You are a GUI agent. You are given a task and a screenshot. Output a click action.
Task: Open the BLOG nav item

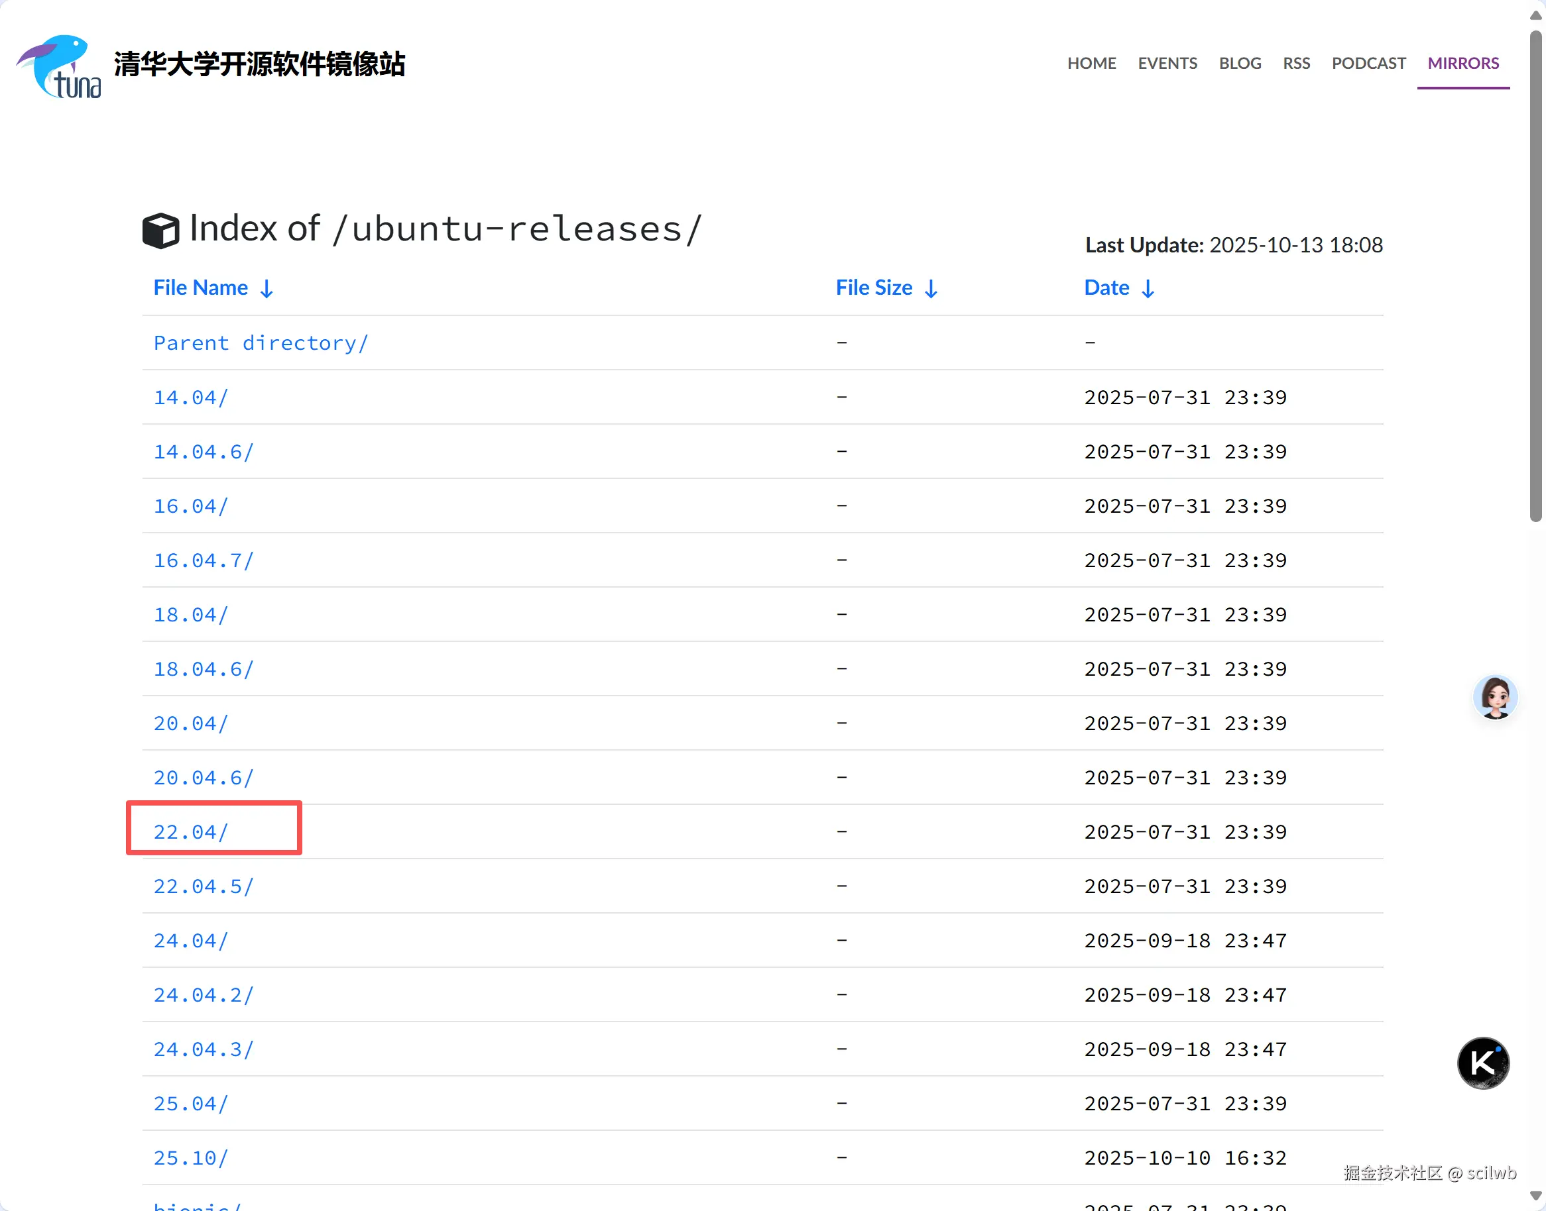coord(1240,63)
